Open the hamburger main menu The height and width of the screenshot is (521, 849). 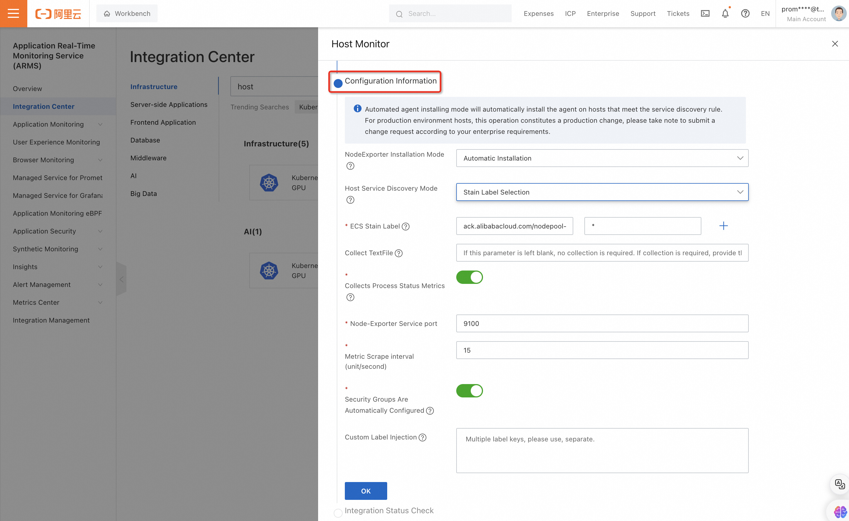tap(13, 13)
